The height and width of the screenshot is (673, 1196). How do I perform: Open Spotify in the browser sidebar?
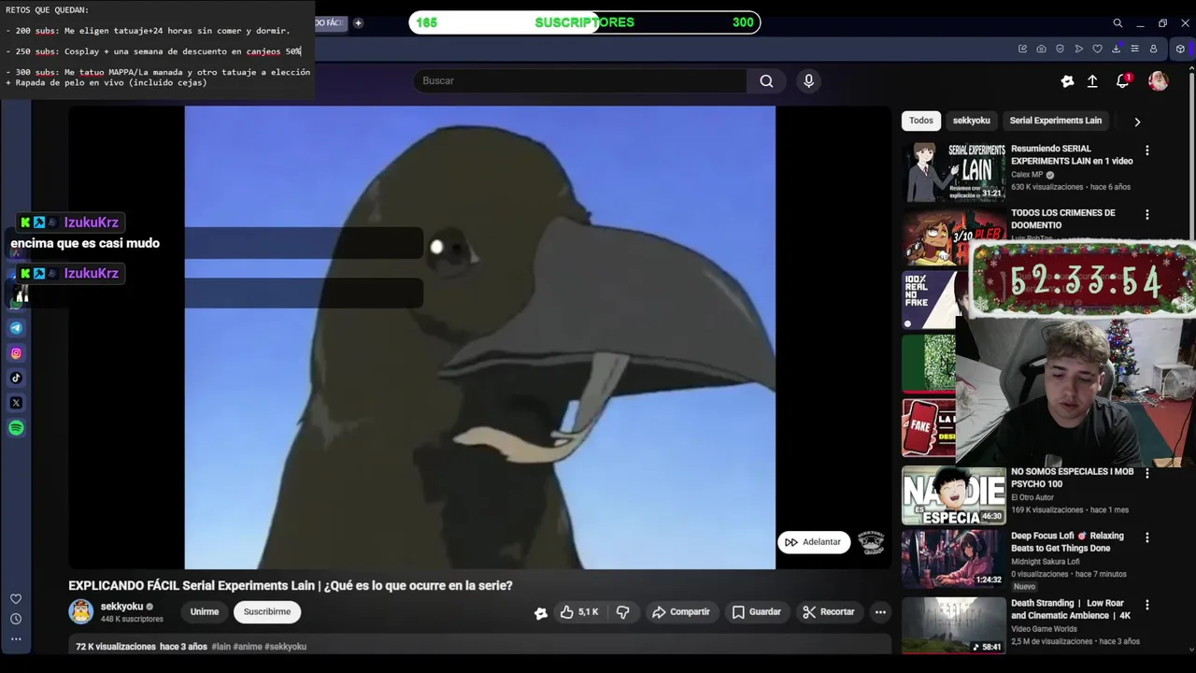(x=16, y=428)
